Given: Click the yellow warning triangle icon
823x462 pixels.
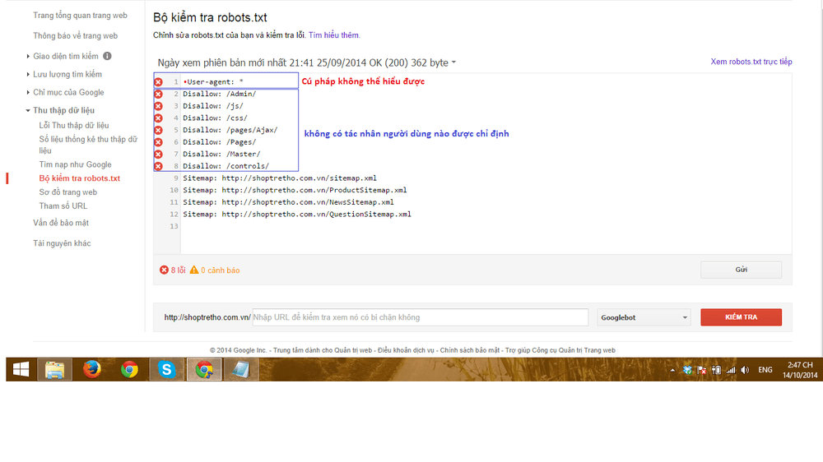Looking at the screenshot, I should click(x=194, y=270).
